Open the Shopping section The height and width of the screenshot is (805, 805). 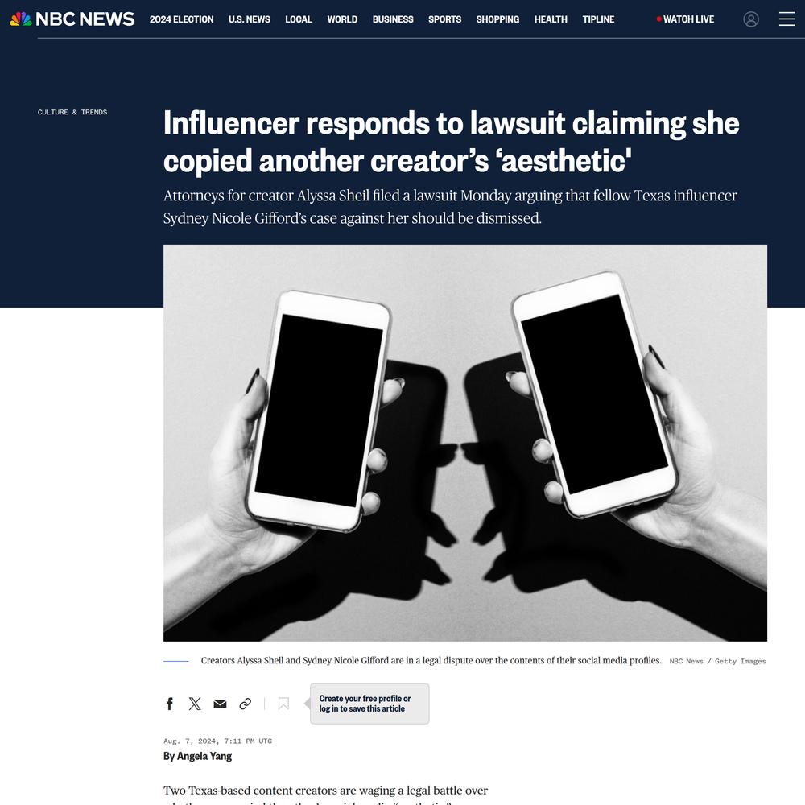(x=497, y=19)
